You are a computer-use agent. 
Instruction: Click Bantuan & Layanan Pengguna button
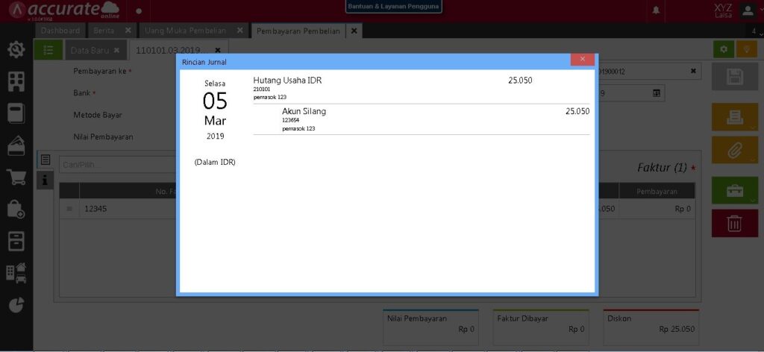[394, 7]
